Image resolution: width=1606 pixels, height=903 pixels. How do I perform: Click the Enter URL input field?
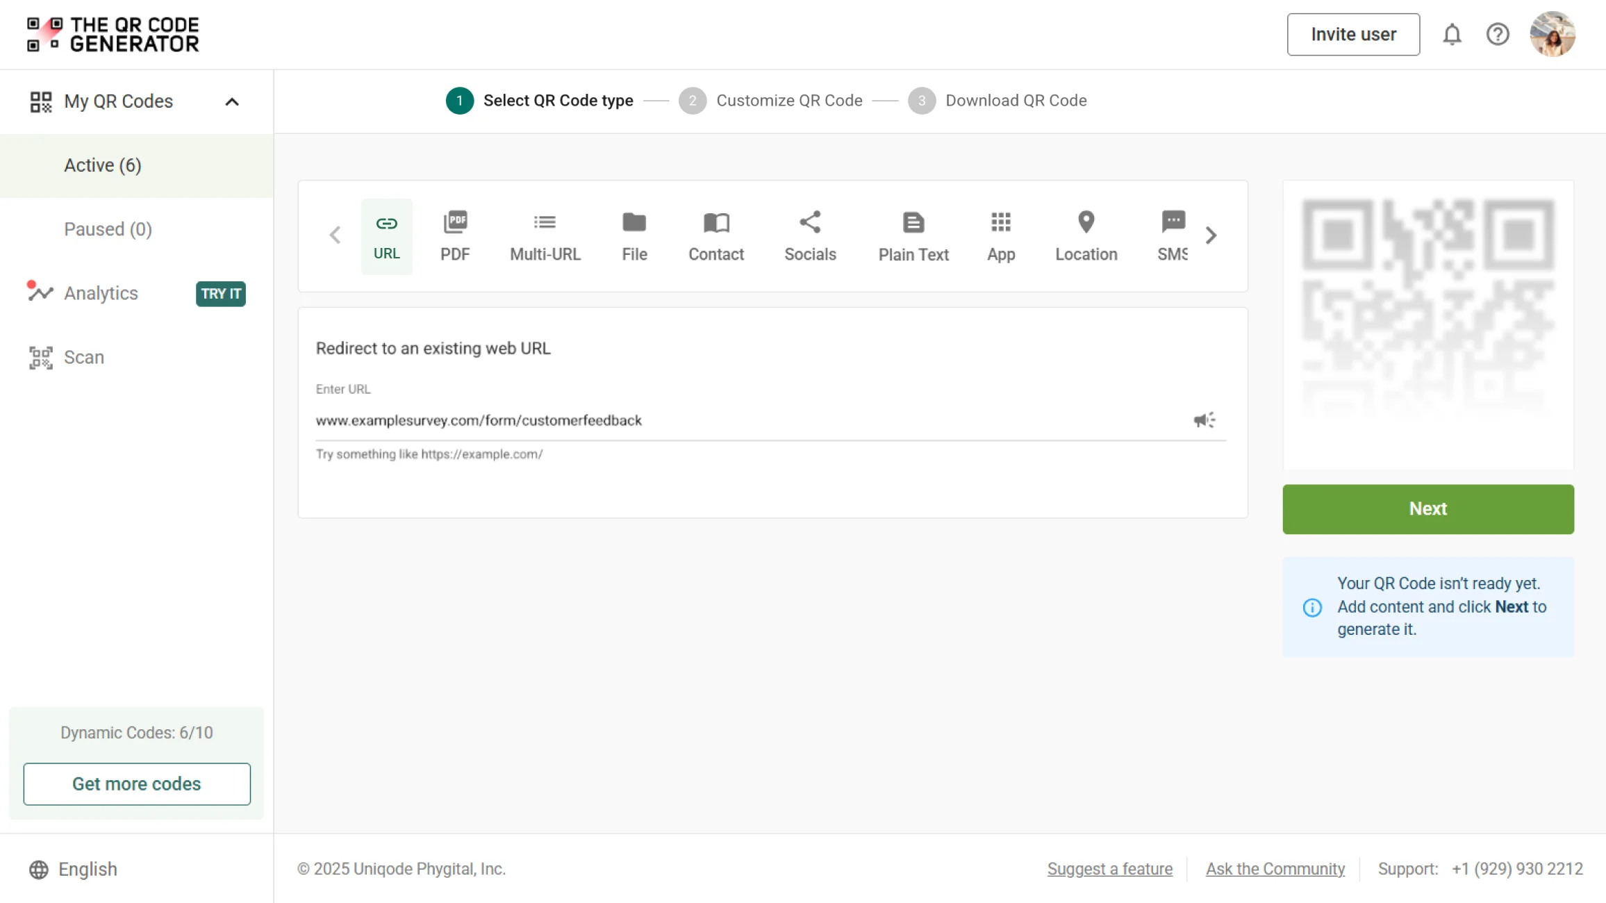tap(750, 420)
